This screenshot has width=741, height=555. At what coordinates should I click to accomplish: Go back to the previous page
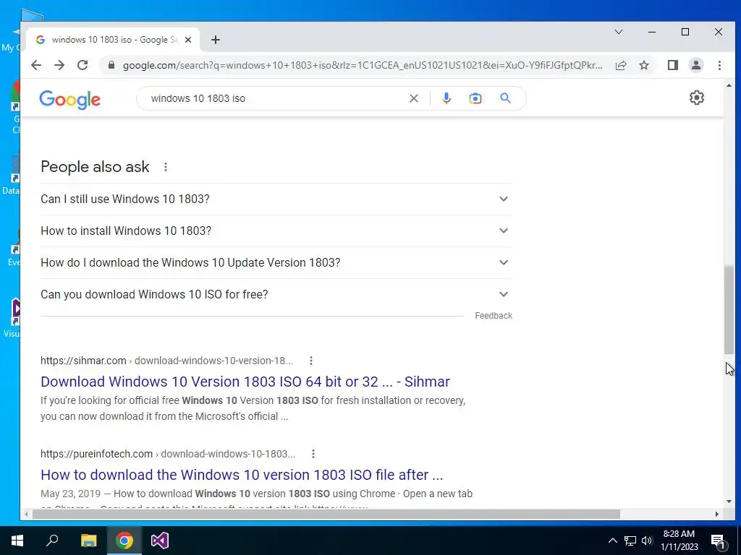[36, 65]
